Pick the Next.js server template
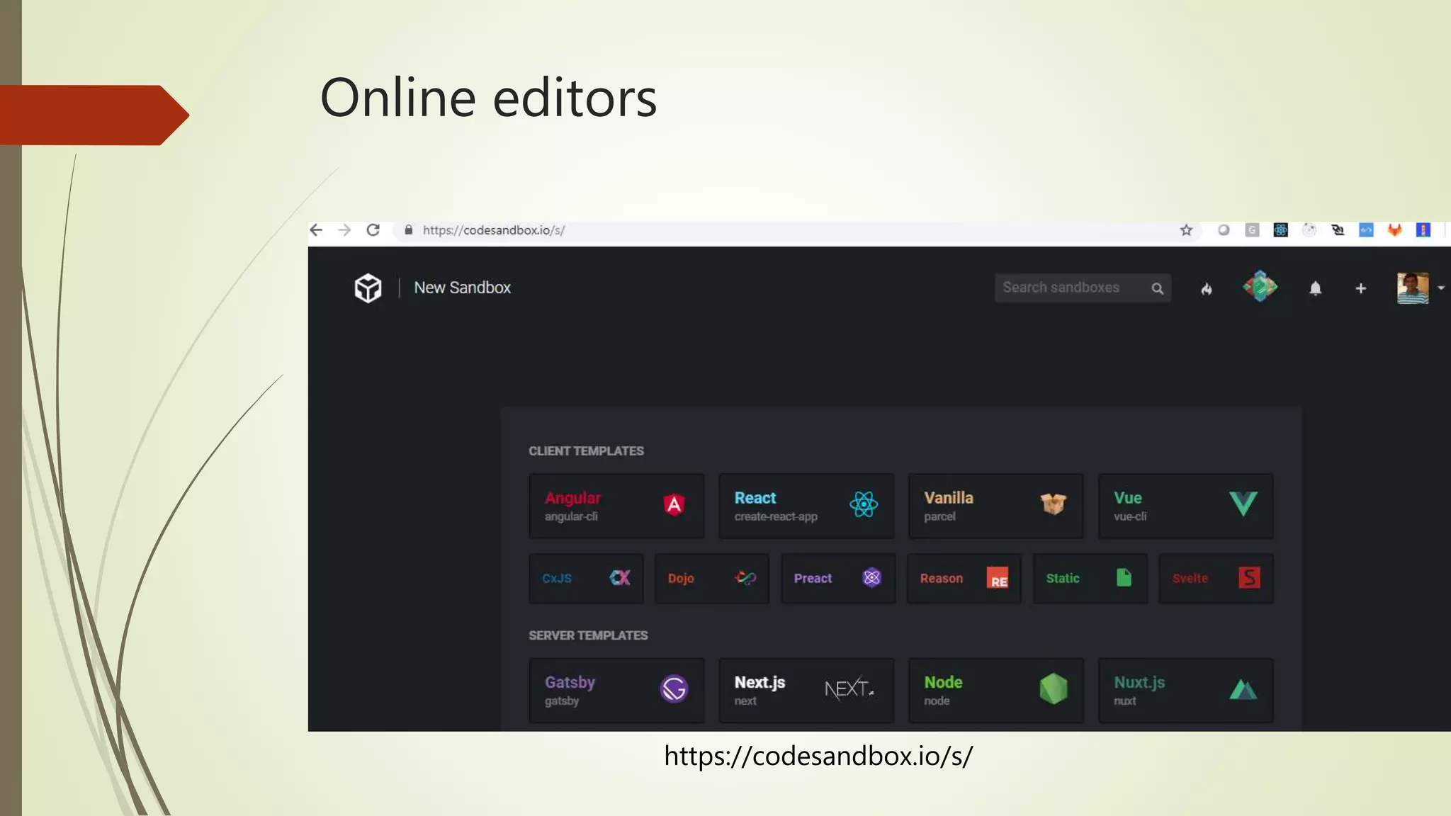The height and width of the screenshot is (816, 1451). tap(806, 690)
